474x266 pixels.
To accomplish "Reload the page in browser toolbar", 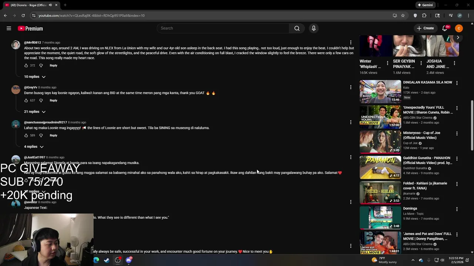I will click(x=23, y=16).
